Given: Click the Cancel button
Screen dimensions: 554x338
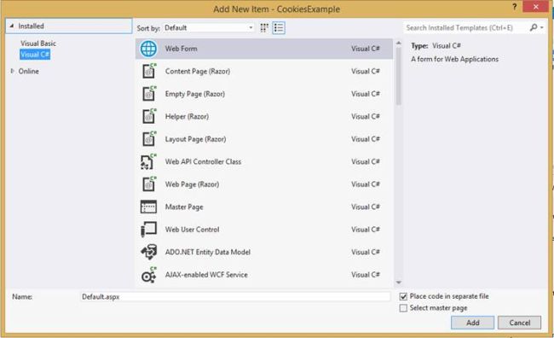Looking at the screenshot, I should pos(519,323).
